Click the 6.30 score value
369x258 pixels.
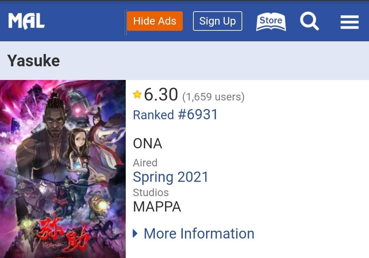pyautogui.click(x=161, y=95)
